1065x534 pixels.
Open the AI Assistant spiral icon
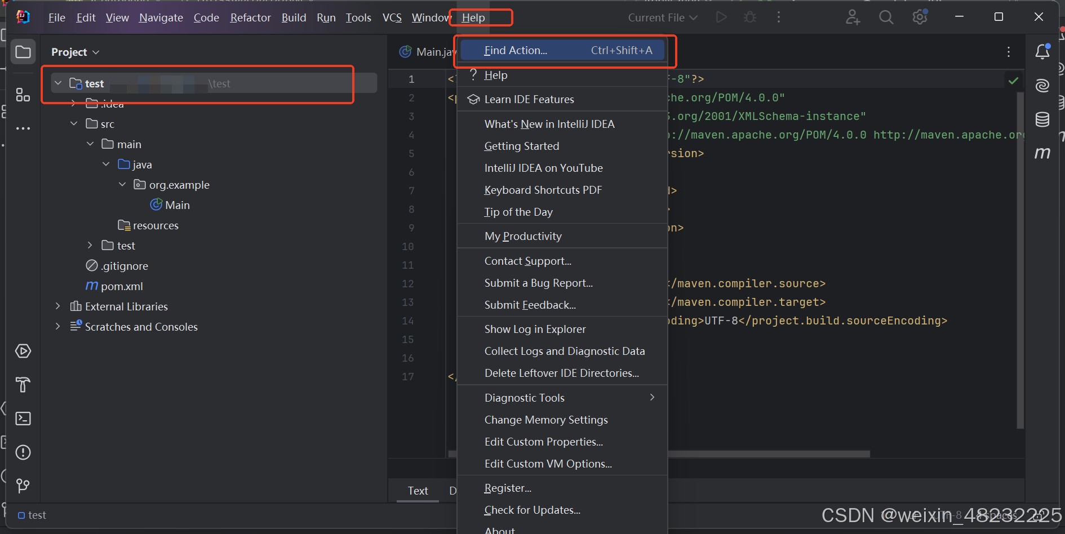1042,86
